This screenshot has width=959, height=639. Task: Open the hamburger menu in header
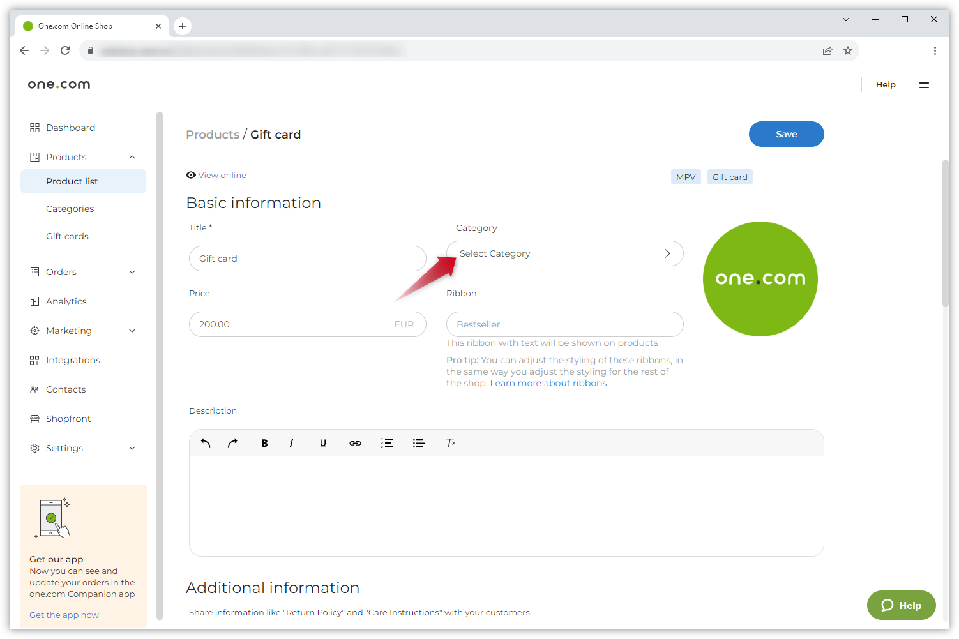pos(924,85)
